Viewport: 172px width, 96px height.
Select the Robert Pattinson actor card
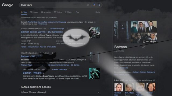tap(140, 89)
